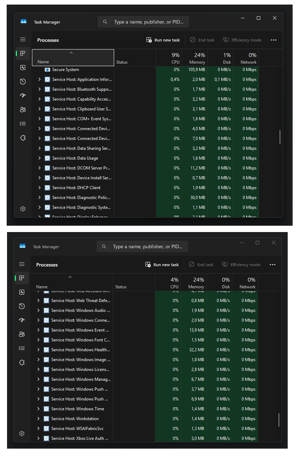The width and height of the screenshot is (300, 456).
Task: Expand Service Host: Xbox Live Auth chevron
Action: click(38, 438)
